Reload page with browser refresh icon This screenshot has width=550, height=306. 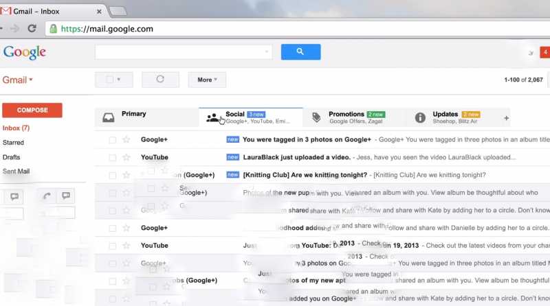[x=32, y=28]
